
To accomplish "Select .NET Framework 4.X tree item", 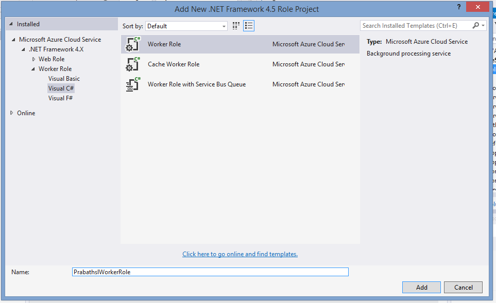I will coord(56,49).
